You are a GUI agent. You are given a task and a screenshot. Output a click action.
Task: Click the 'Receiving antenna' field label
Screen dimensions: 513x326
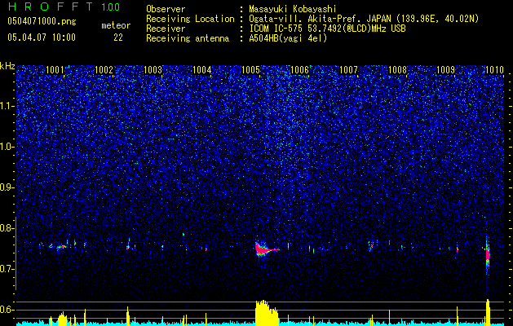pyautogui.click(x=188, y=38)
